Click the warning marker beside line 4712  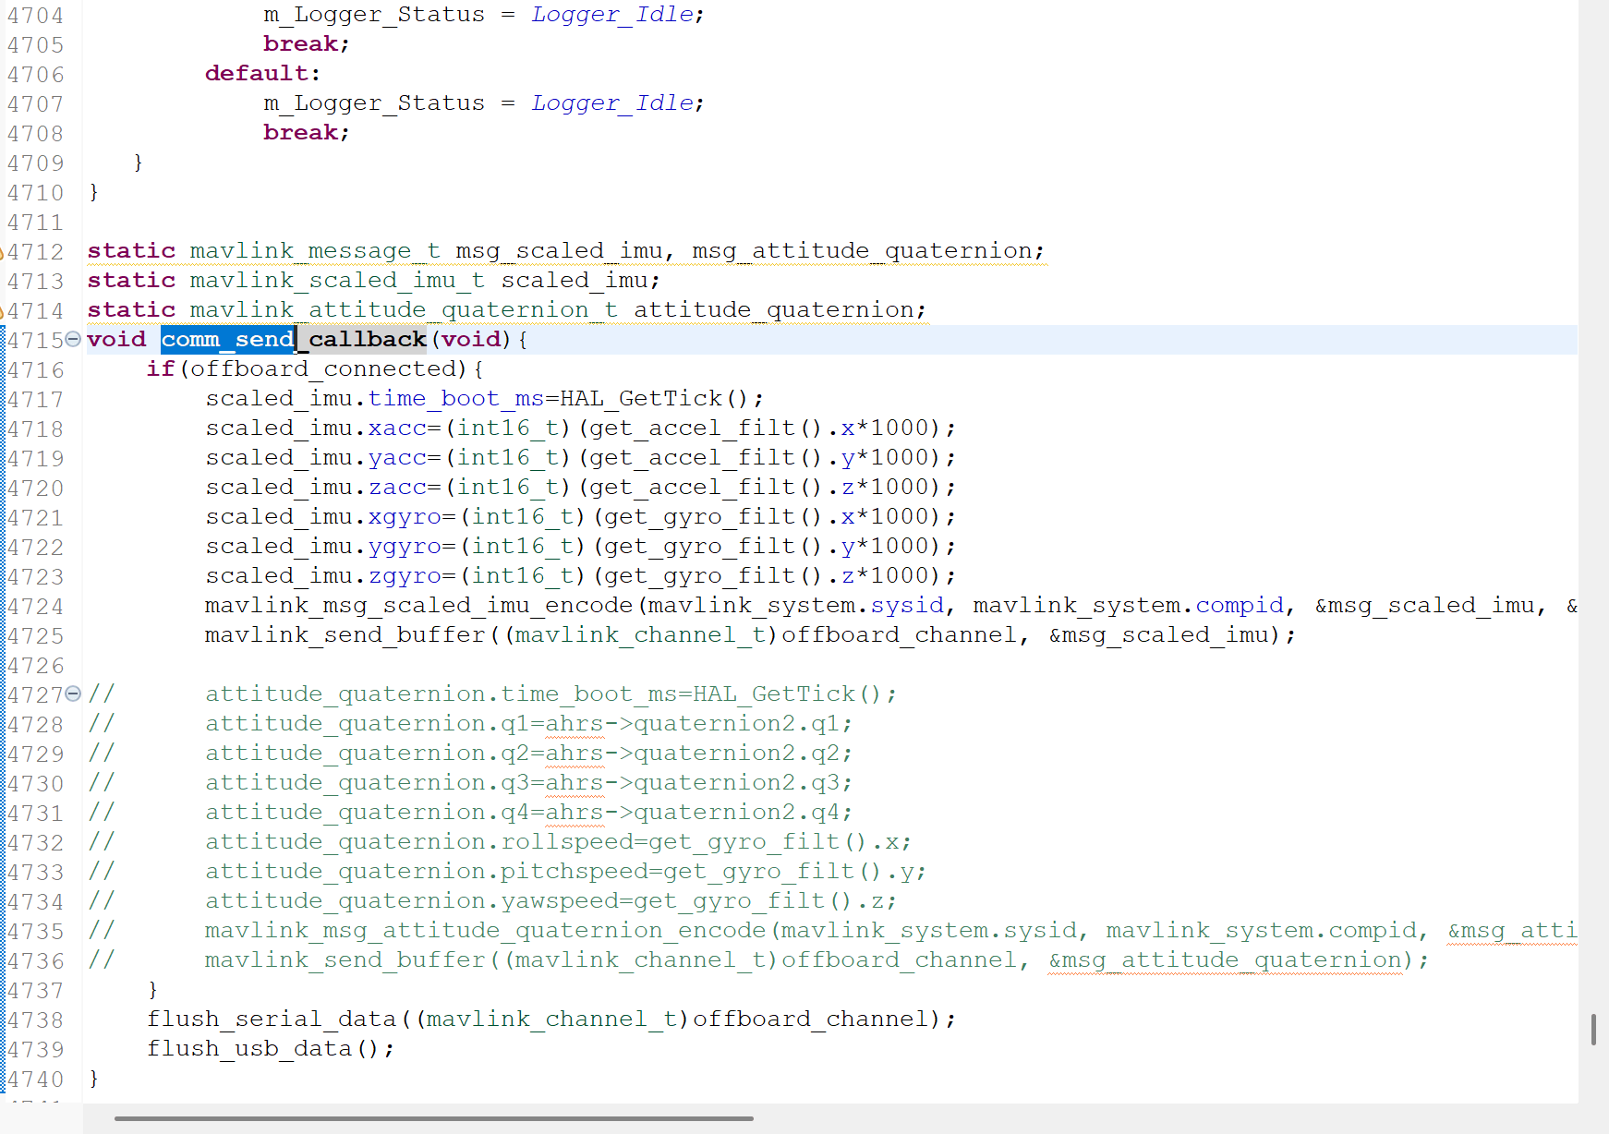3,251
